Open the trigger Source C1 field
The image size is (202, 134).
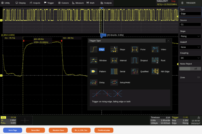coord(190,24)
